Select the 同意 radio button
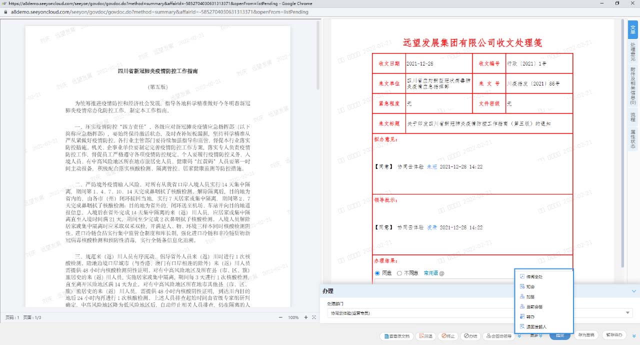640x345 pixels. pos(377,273)
